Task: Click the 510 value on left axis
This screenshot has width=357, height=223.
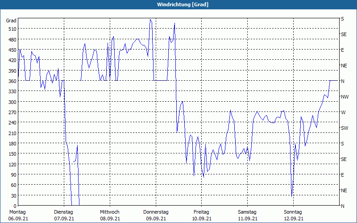Action: coord(12,29)
